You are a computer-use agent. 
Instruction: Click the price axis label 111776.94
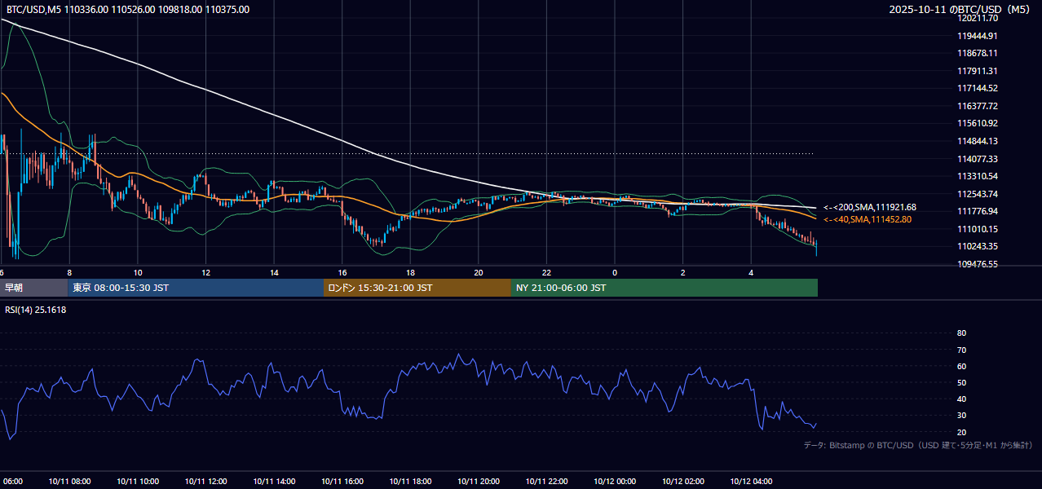(x=977, y=211)
